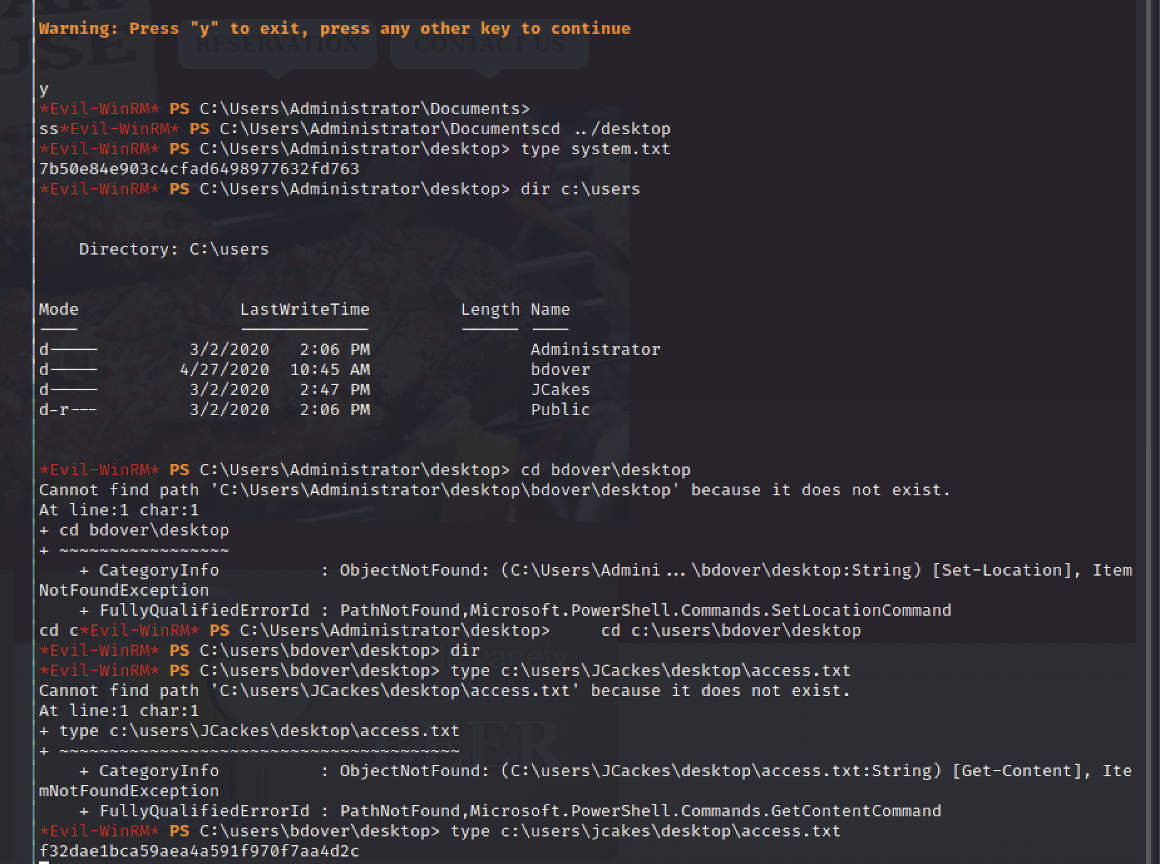Click the Name column header
Screen dimensions: 1160x864
pos(550,310)
